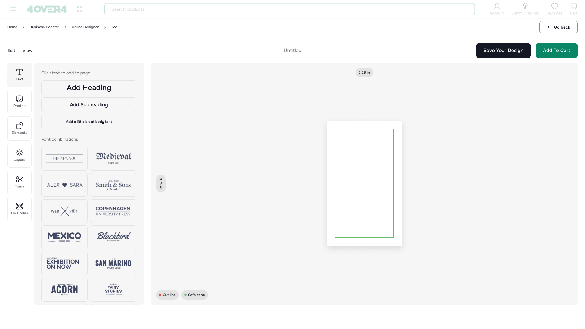The image size is (585, 329).
Task: Toggle the Safe zone indicator
Action: 194,295
